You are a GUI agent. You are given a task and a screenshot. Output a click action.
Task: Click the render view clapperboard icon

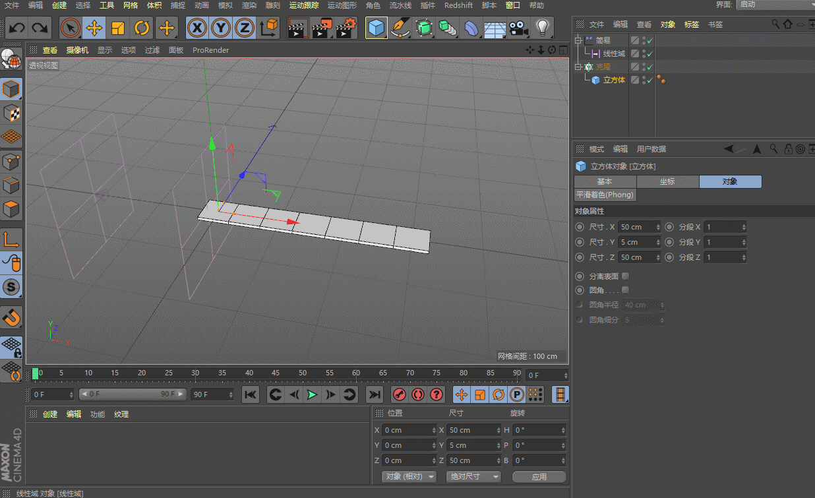(x=299, y=28)
